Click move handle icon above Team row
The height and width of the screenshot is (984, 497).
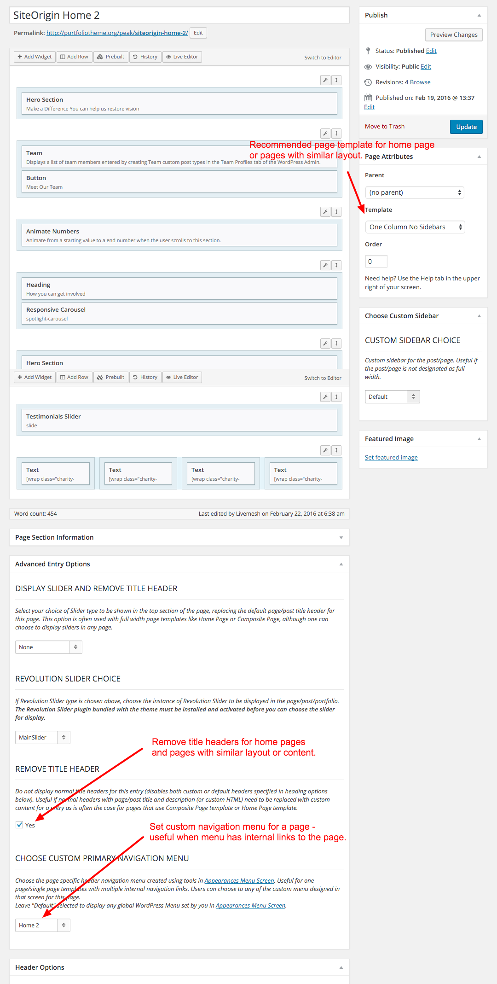(x=336, y=134)
